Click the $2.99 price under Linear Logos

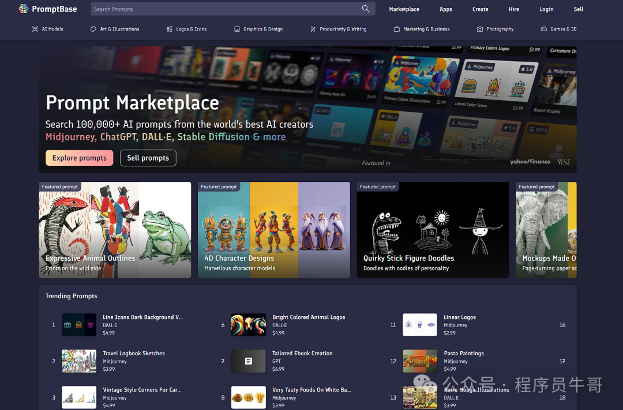(449, 333)
